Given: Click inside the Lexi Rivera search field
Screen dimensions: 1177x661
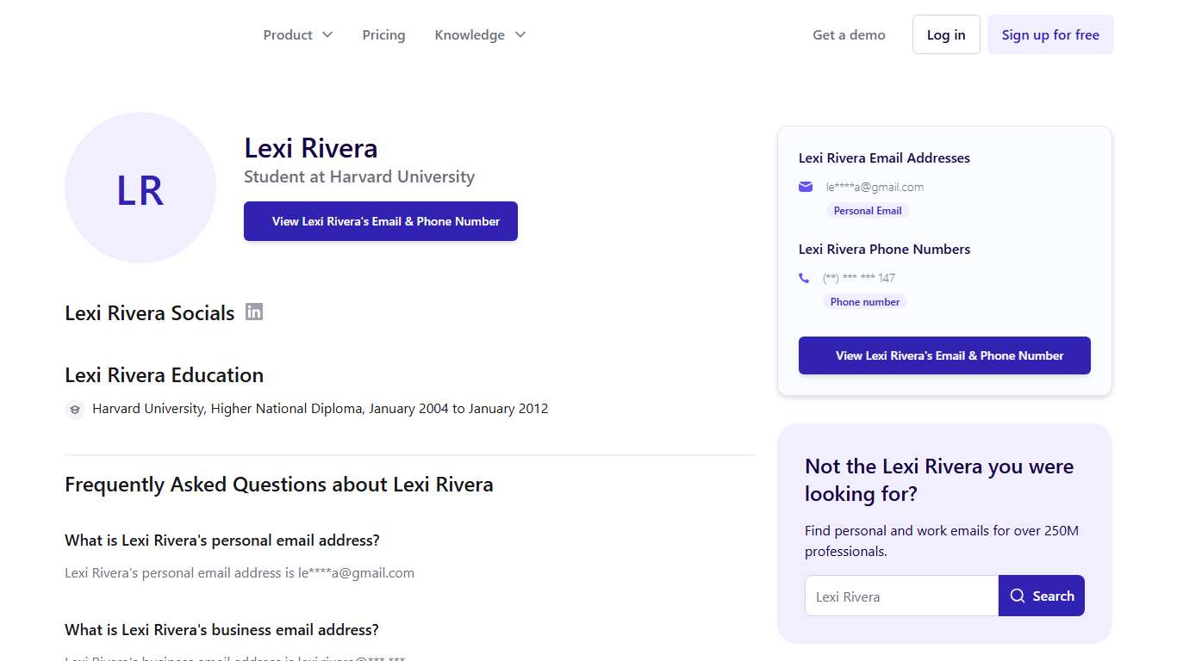Looking at the screenshot, I should click(x=900, y=595).
